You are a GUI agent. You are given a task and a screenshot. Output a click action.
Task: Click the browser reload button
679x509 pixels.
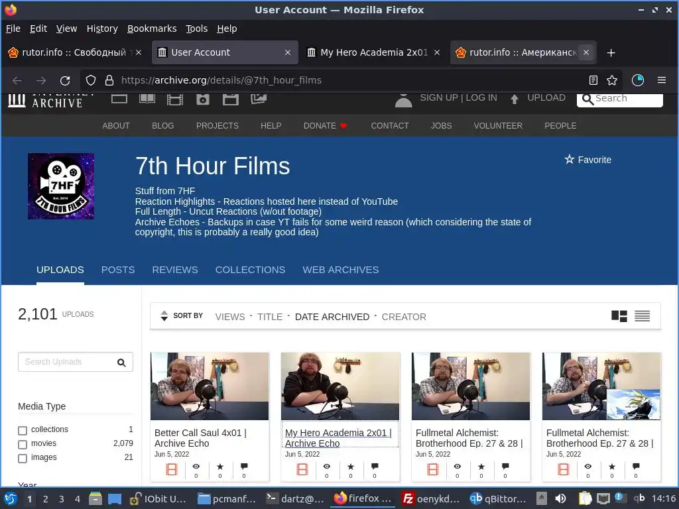point(65,80)
